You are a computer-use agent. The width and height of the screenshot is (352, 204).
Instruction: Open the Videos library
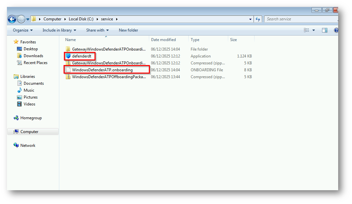tap(29, 104)
